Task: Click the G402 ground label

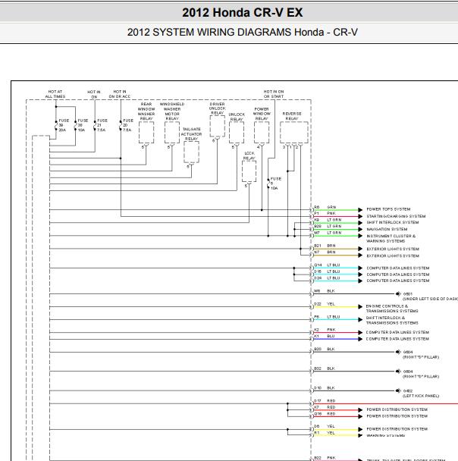Action: point(408,391)
